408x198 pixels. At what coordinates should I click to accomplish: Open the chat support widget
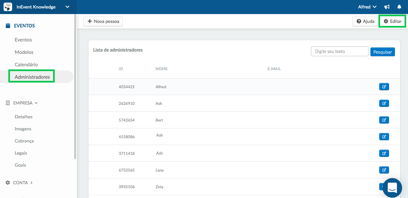(392, 188)
